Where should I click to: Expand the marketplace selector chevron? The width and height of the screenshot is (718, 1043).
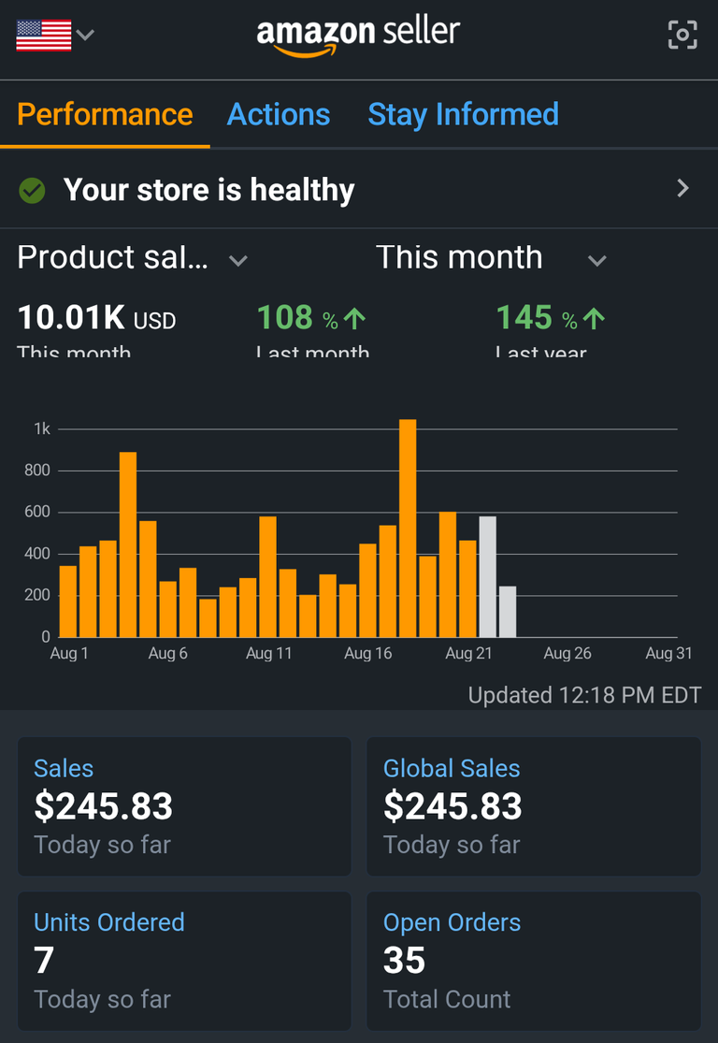[x=85, y=34]
